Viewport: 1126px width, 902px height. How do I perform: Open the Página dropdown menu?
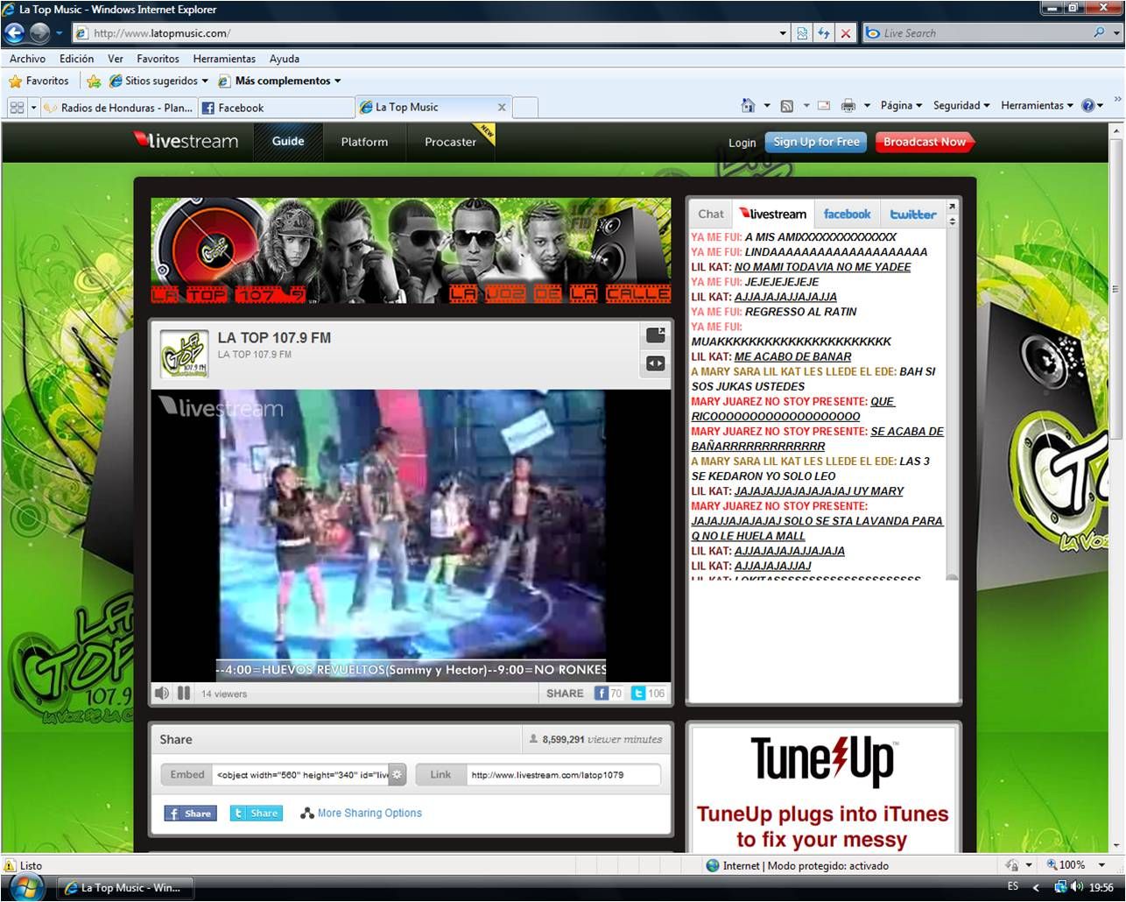(901, 105)
